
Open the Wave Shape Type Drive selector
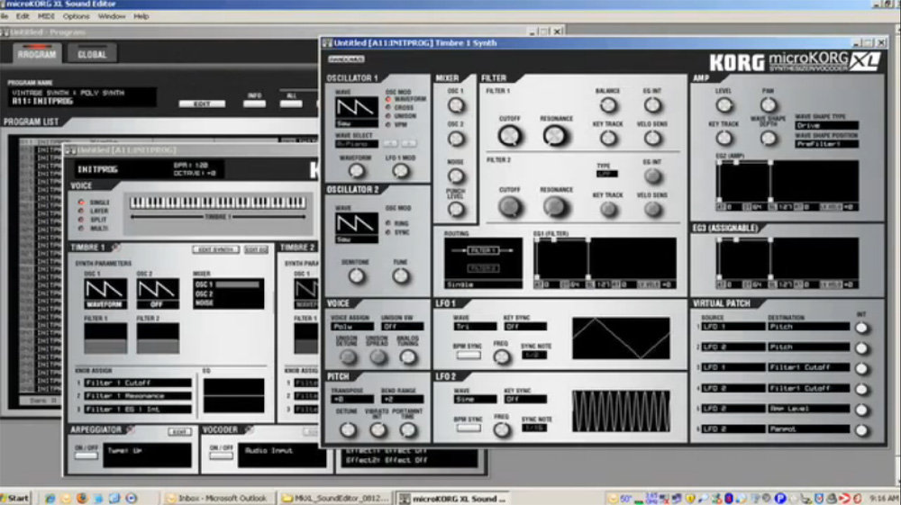click(x=825, y=126)
